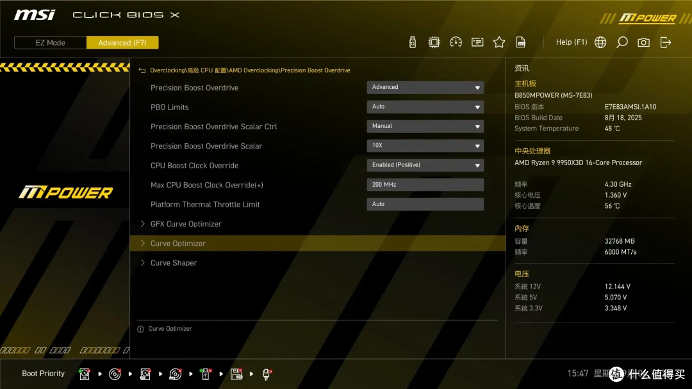Click the MSI logo
This screenshot has height=389, width=692.
pyautogui.click(x=35, y=15)
